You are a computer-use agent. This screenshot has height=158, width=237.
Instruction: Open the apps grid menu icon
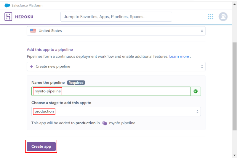211,17
